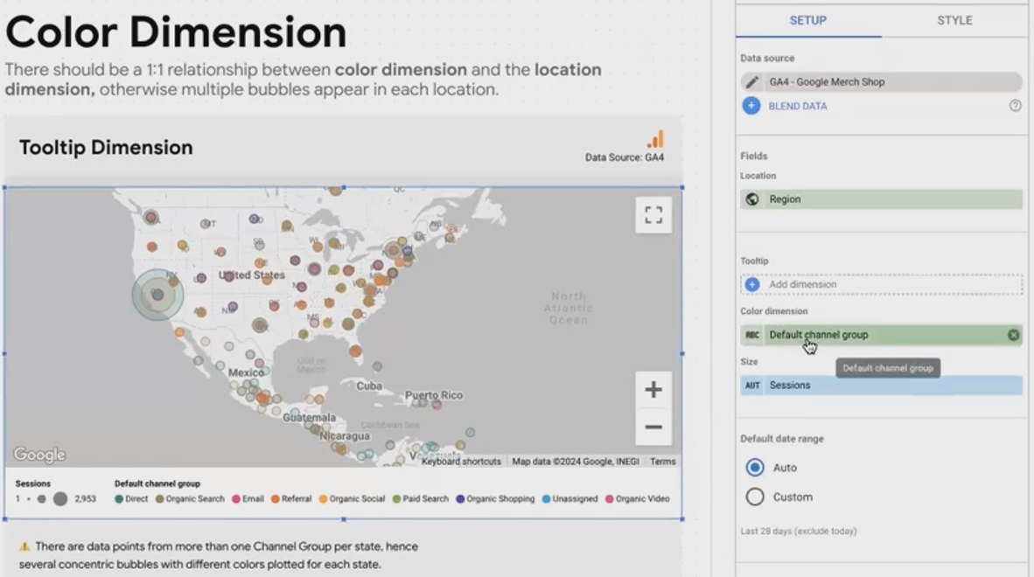This screenshot has height=577, width=1034.
Task: Click the Organic Shopping legend entry
Action: point(495,499)
